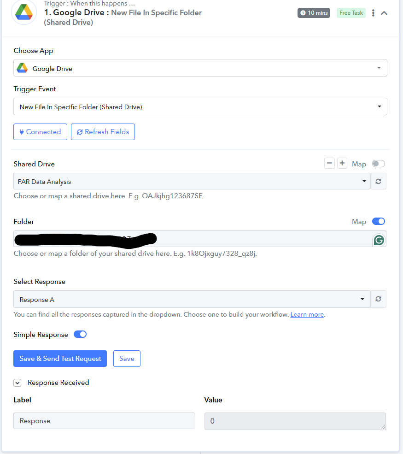Click the 10 mins polling badge

(314, 13)
